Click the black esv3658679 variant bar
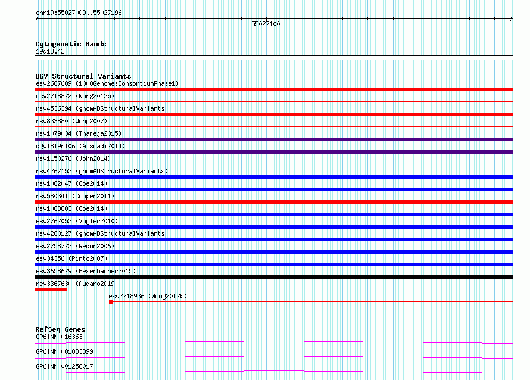This screenshot has height=380, width=530. (274, 277)
